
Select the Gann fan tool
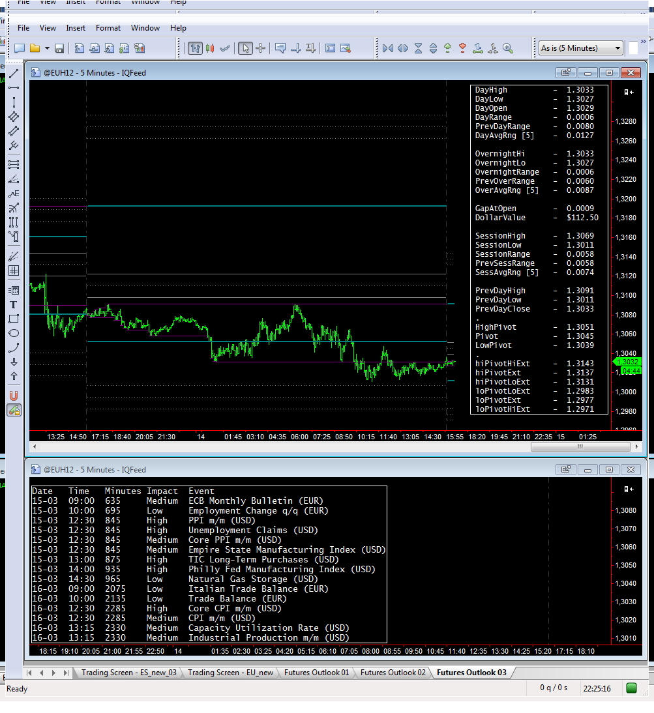coord(14,256)
